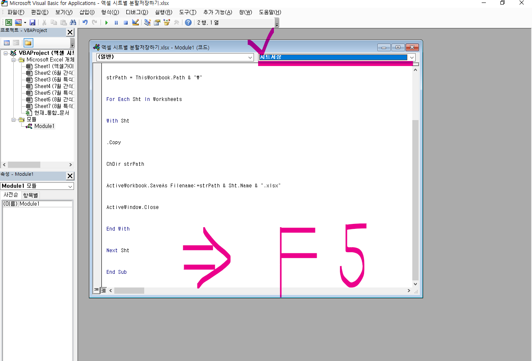The height and width of the screenshot is (361, 532).
Task: Close the Properties Module1 panel
Action: [70, 176]
